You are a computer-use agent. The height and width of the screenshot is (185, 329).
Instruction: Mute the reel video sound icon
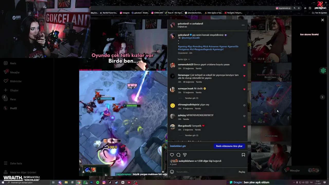pos(163,172)
